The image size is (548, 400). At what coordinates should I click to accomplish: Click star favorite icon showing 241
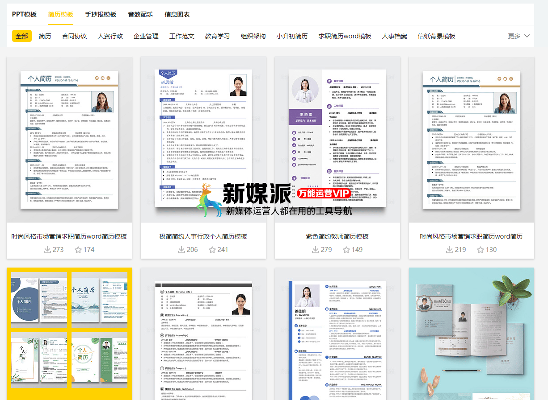coord(212,250)
